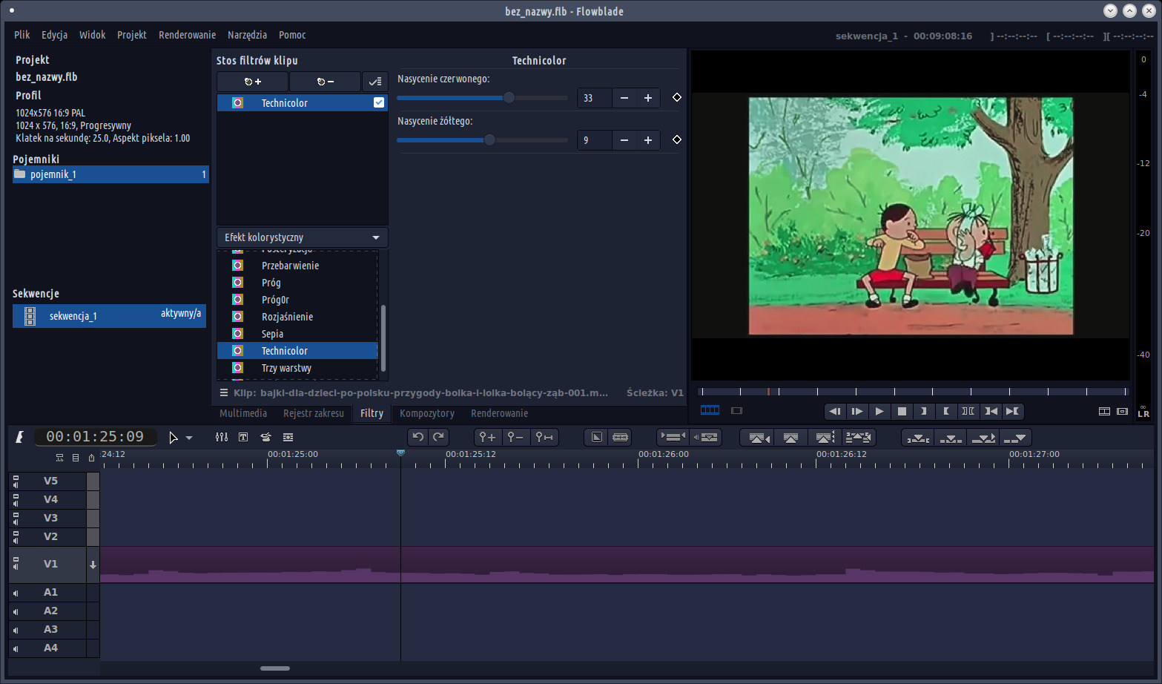Uncheck the Technicolor filter active checkbox

click(x=379, y=102)
